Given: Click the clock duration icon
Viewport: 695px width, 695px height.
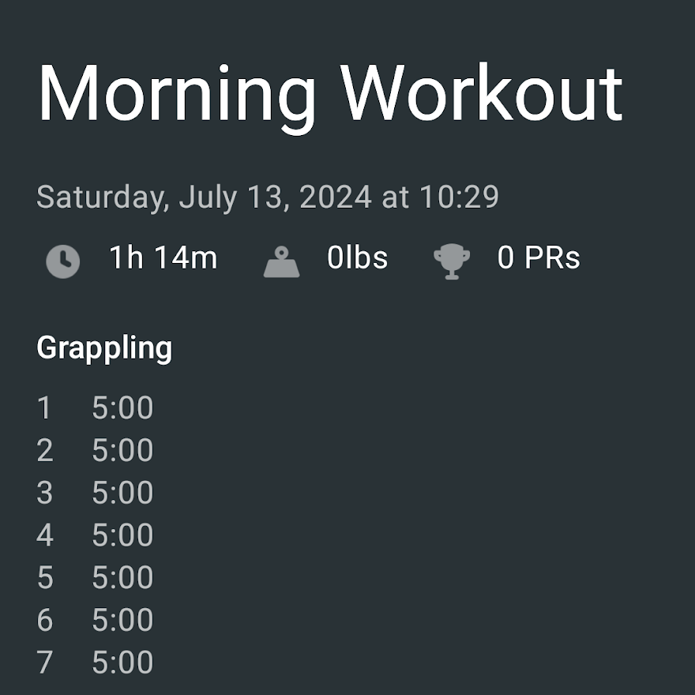Looking at the screenshot, I should pos(63,261).
